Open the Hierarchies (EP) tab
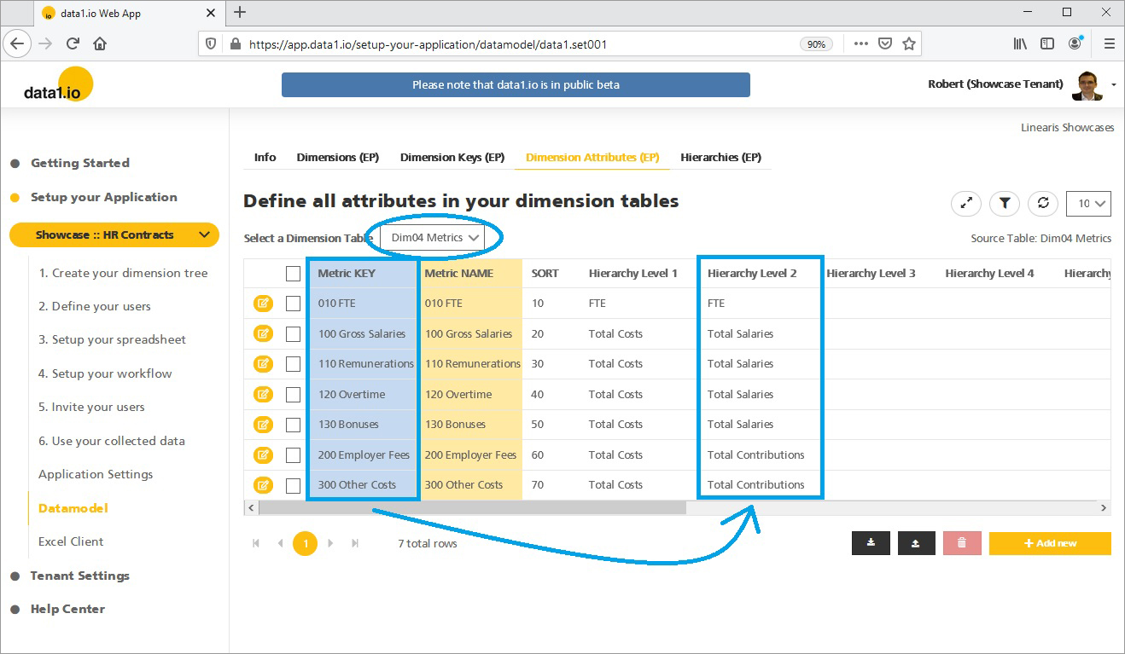 click(x=720, y=158)
